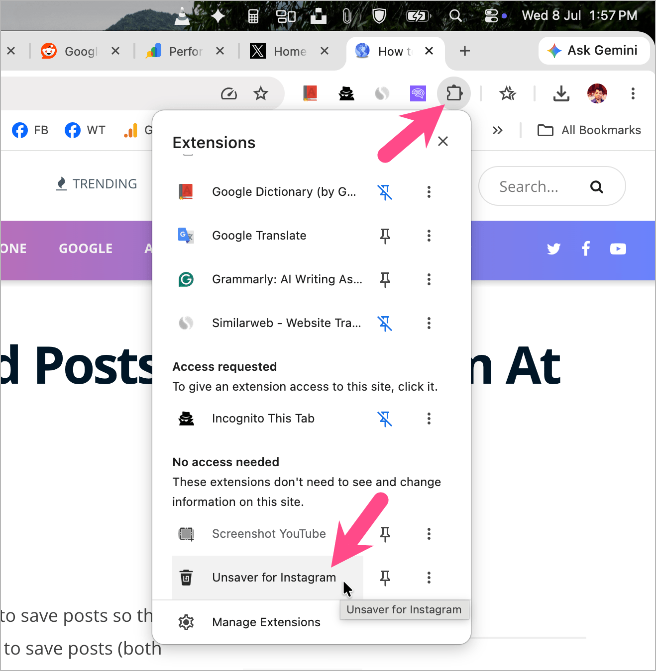Viewport: 656px width, 671px height.
Task: Close the Performance tab
Action: pos(220,51)
